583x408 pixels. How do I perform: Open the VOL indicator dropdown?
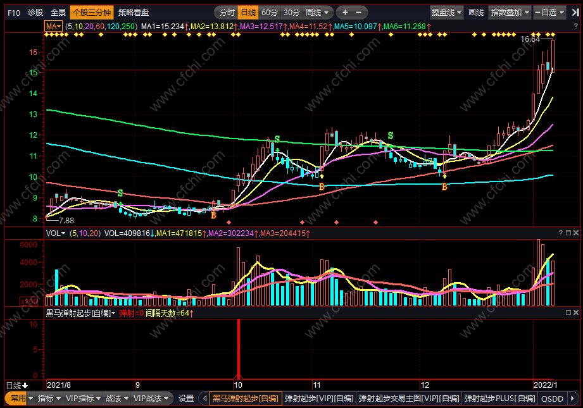click(x=56, y=233)
